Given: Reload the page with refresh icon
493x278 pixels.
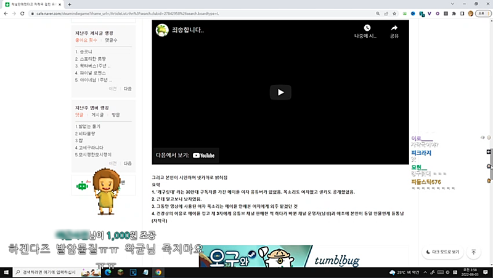Looking at the screenshot, I should (22, 14).
